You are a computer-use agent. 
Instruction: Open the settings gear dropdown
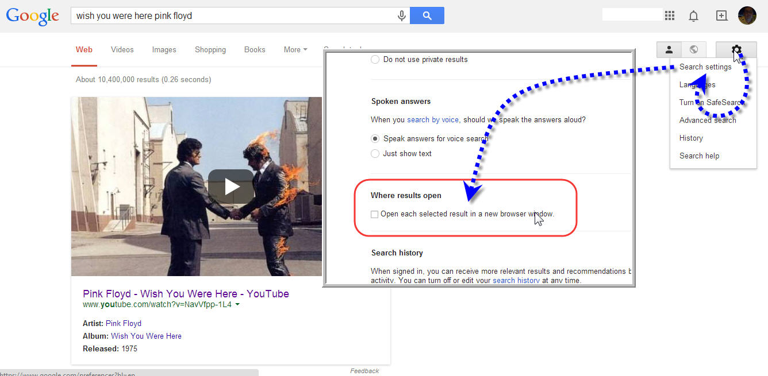pos(736,50)
